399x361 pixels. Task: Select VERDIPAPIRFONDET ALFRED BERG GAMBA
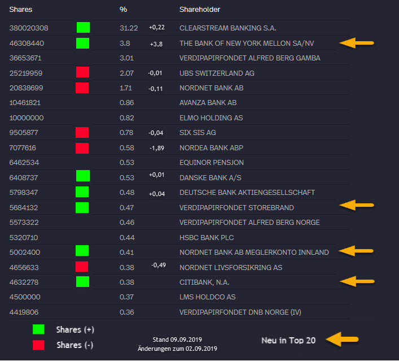[x=250, y=58]
